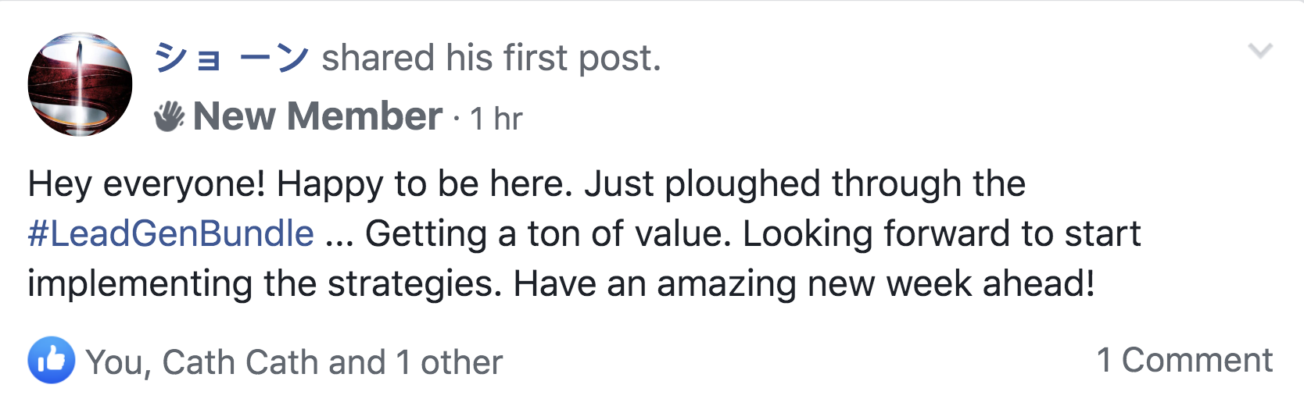Click the "shared his" text in header
This screenshot has width=1304, height=406.
coord(407,58)
